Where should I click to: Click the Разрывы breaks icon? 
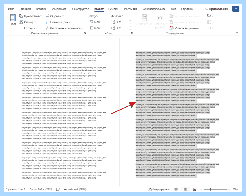(x=47, y=16)
